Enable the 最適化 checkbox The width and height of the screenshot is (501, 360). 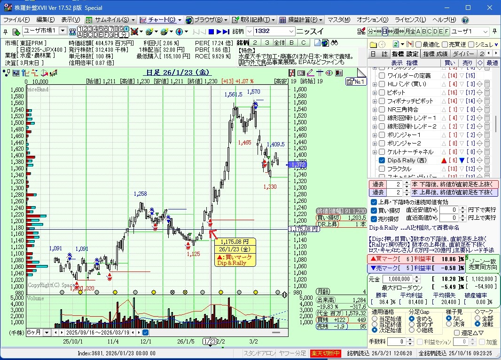point(419,44)
